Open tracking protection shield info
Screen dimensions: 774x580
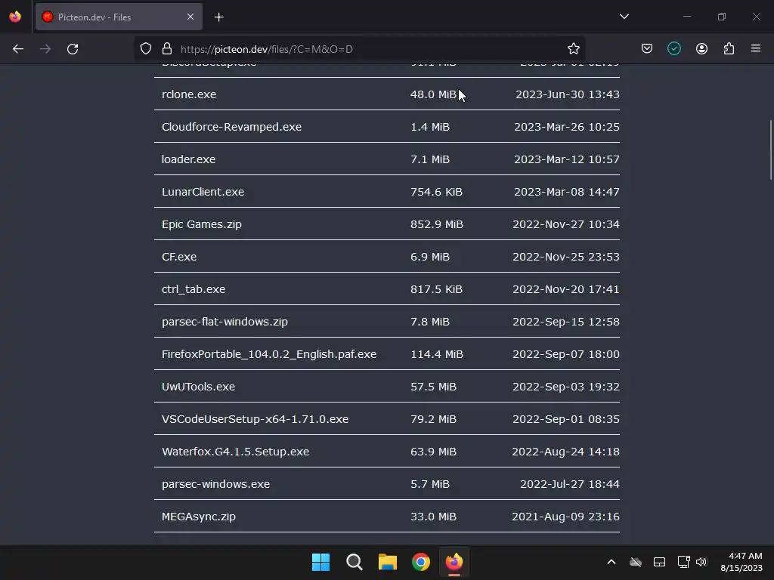pyautogui.click(x=146, y=49)
